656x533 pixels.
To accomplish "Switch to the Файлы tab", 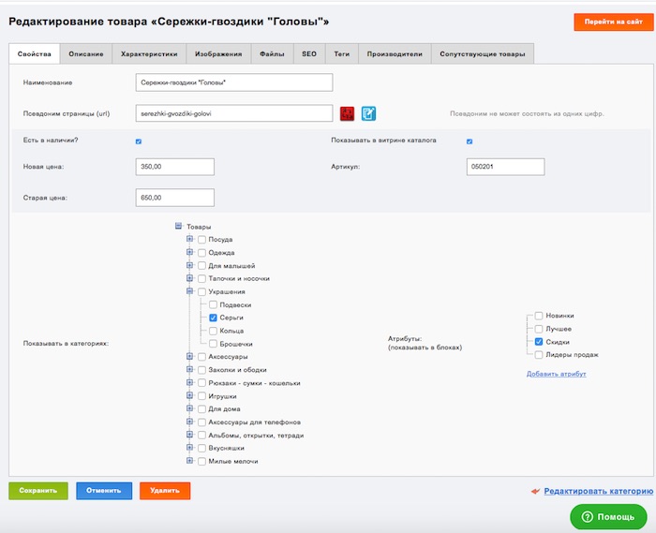I will coord(272,54).
